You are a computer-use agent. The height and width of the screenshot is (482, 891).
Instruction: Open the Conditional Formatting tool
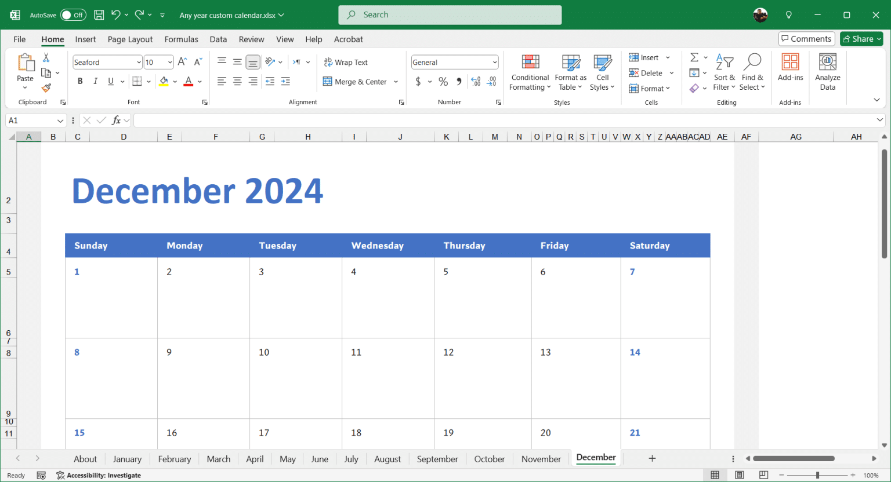pos(530,72)
